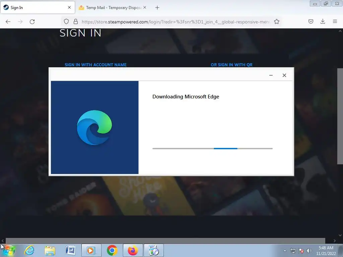Open Firefox downloads panel
This screenshot has width=343, height=257.
323,21
